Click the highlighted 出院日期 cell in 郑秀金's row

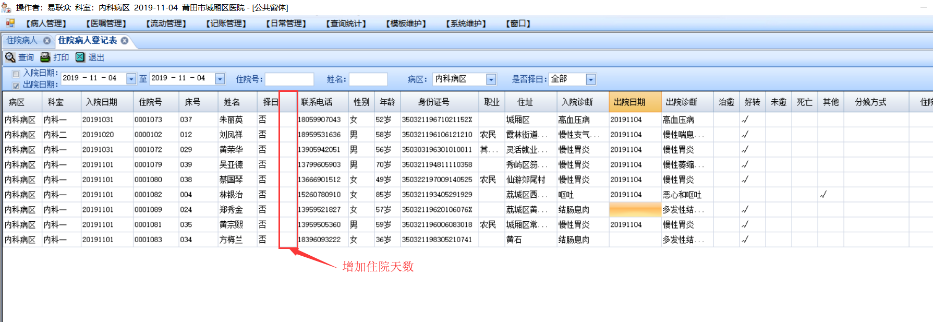pyautogui.click(x=635, y=210)
